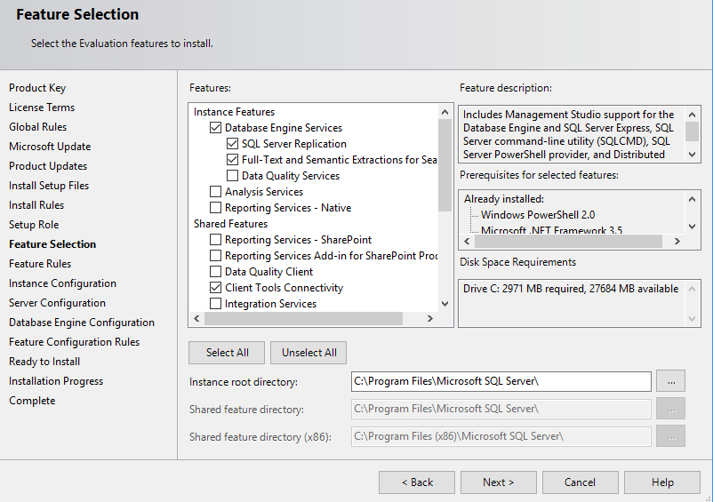Enable Data Quality Services checkbox
The image size is (713, 502).
(233, 176)
